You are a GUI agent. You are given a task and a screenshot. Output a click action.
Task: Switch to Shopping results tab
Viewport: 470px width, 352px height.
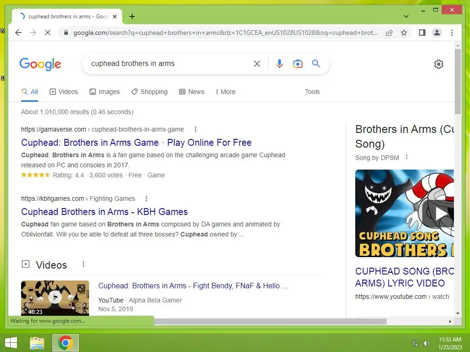pyautogui.click(x=149, y=92)
